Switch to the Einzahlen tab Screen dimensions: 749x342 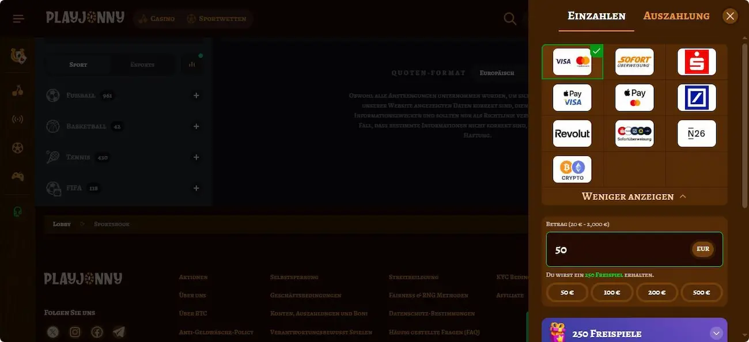click(x=596, y=16)
